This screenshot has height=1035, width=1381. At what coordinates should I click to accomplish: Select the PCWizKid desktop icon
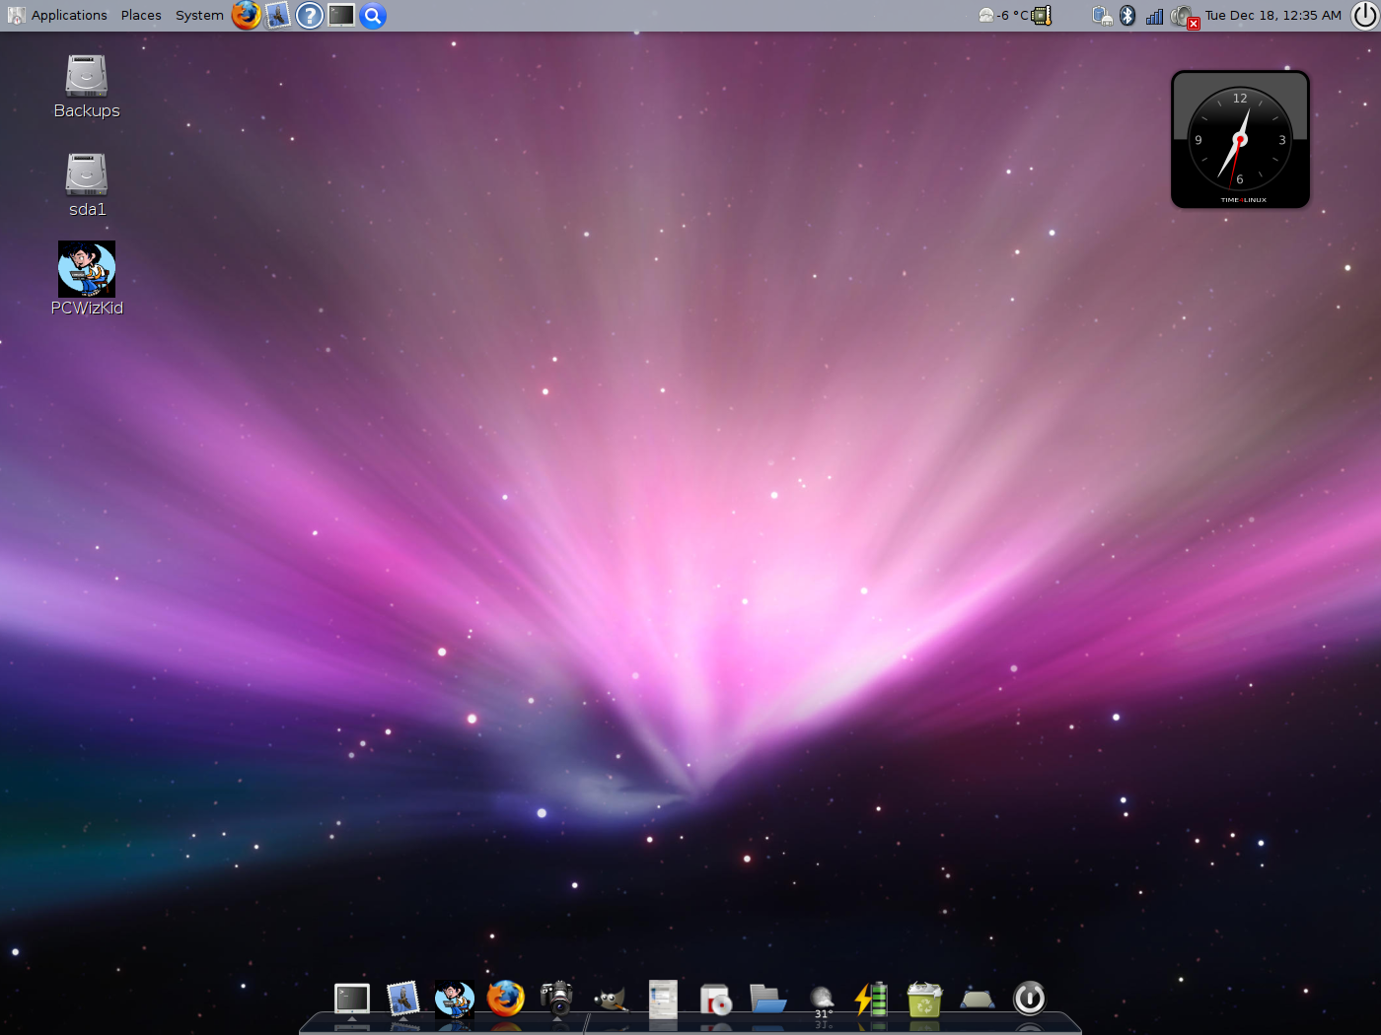point(87,269)
